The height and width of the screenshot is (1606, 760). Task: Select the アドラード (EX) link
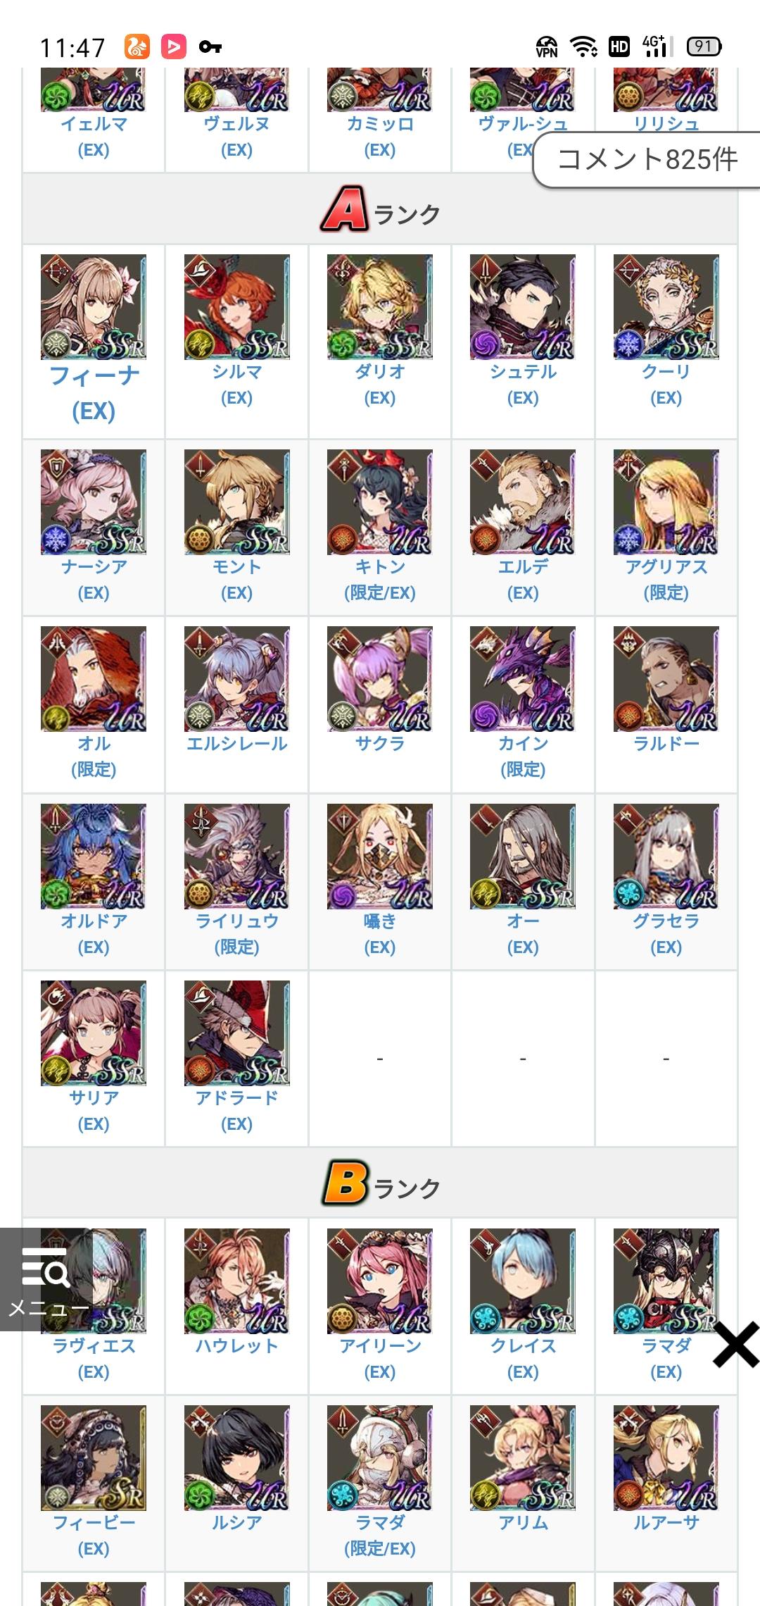click(237, 1111)
